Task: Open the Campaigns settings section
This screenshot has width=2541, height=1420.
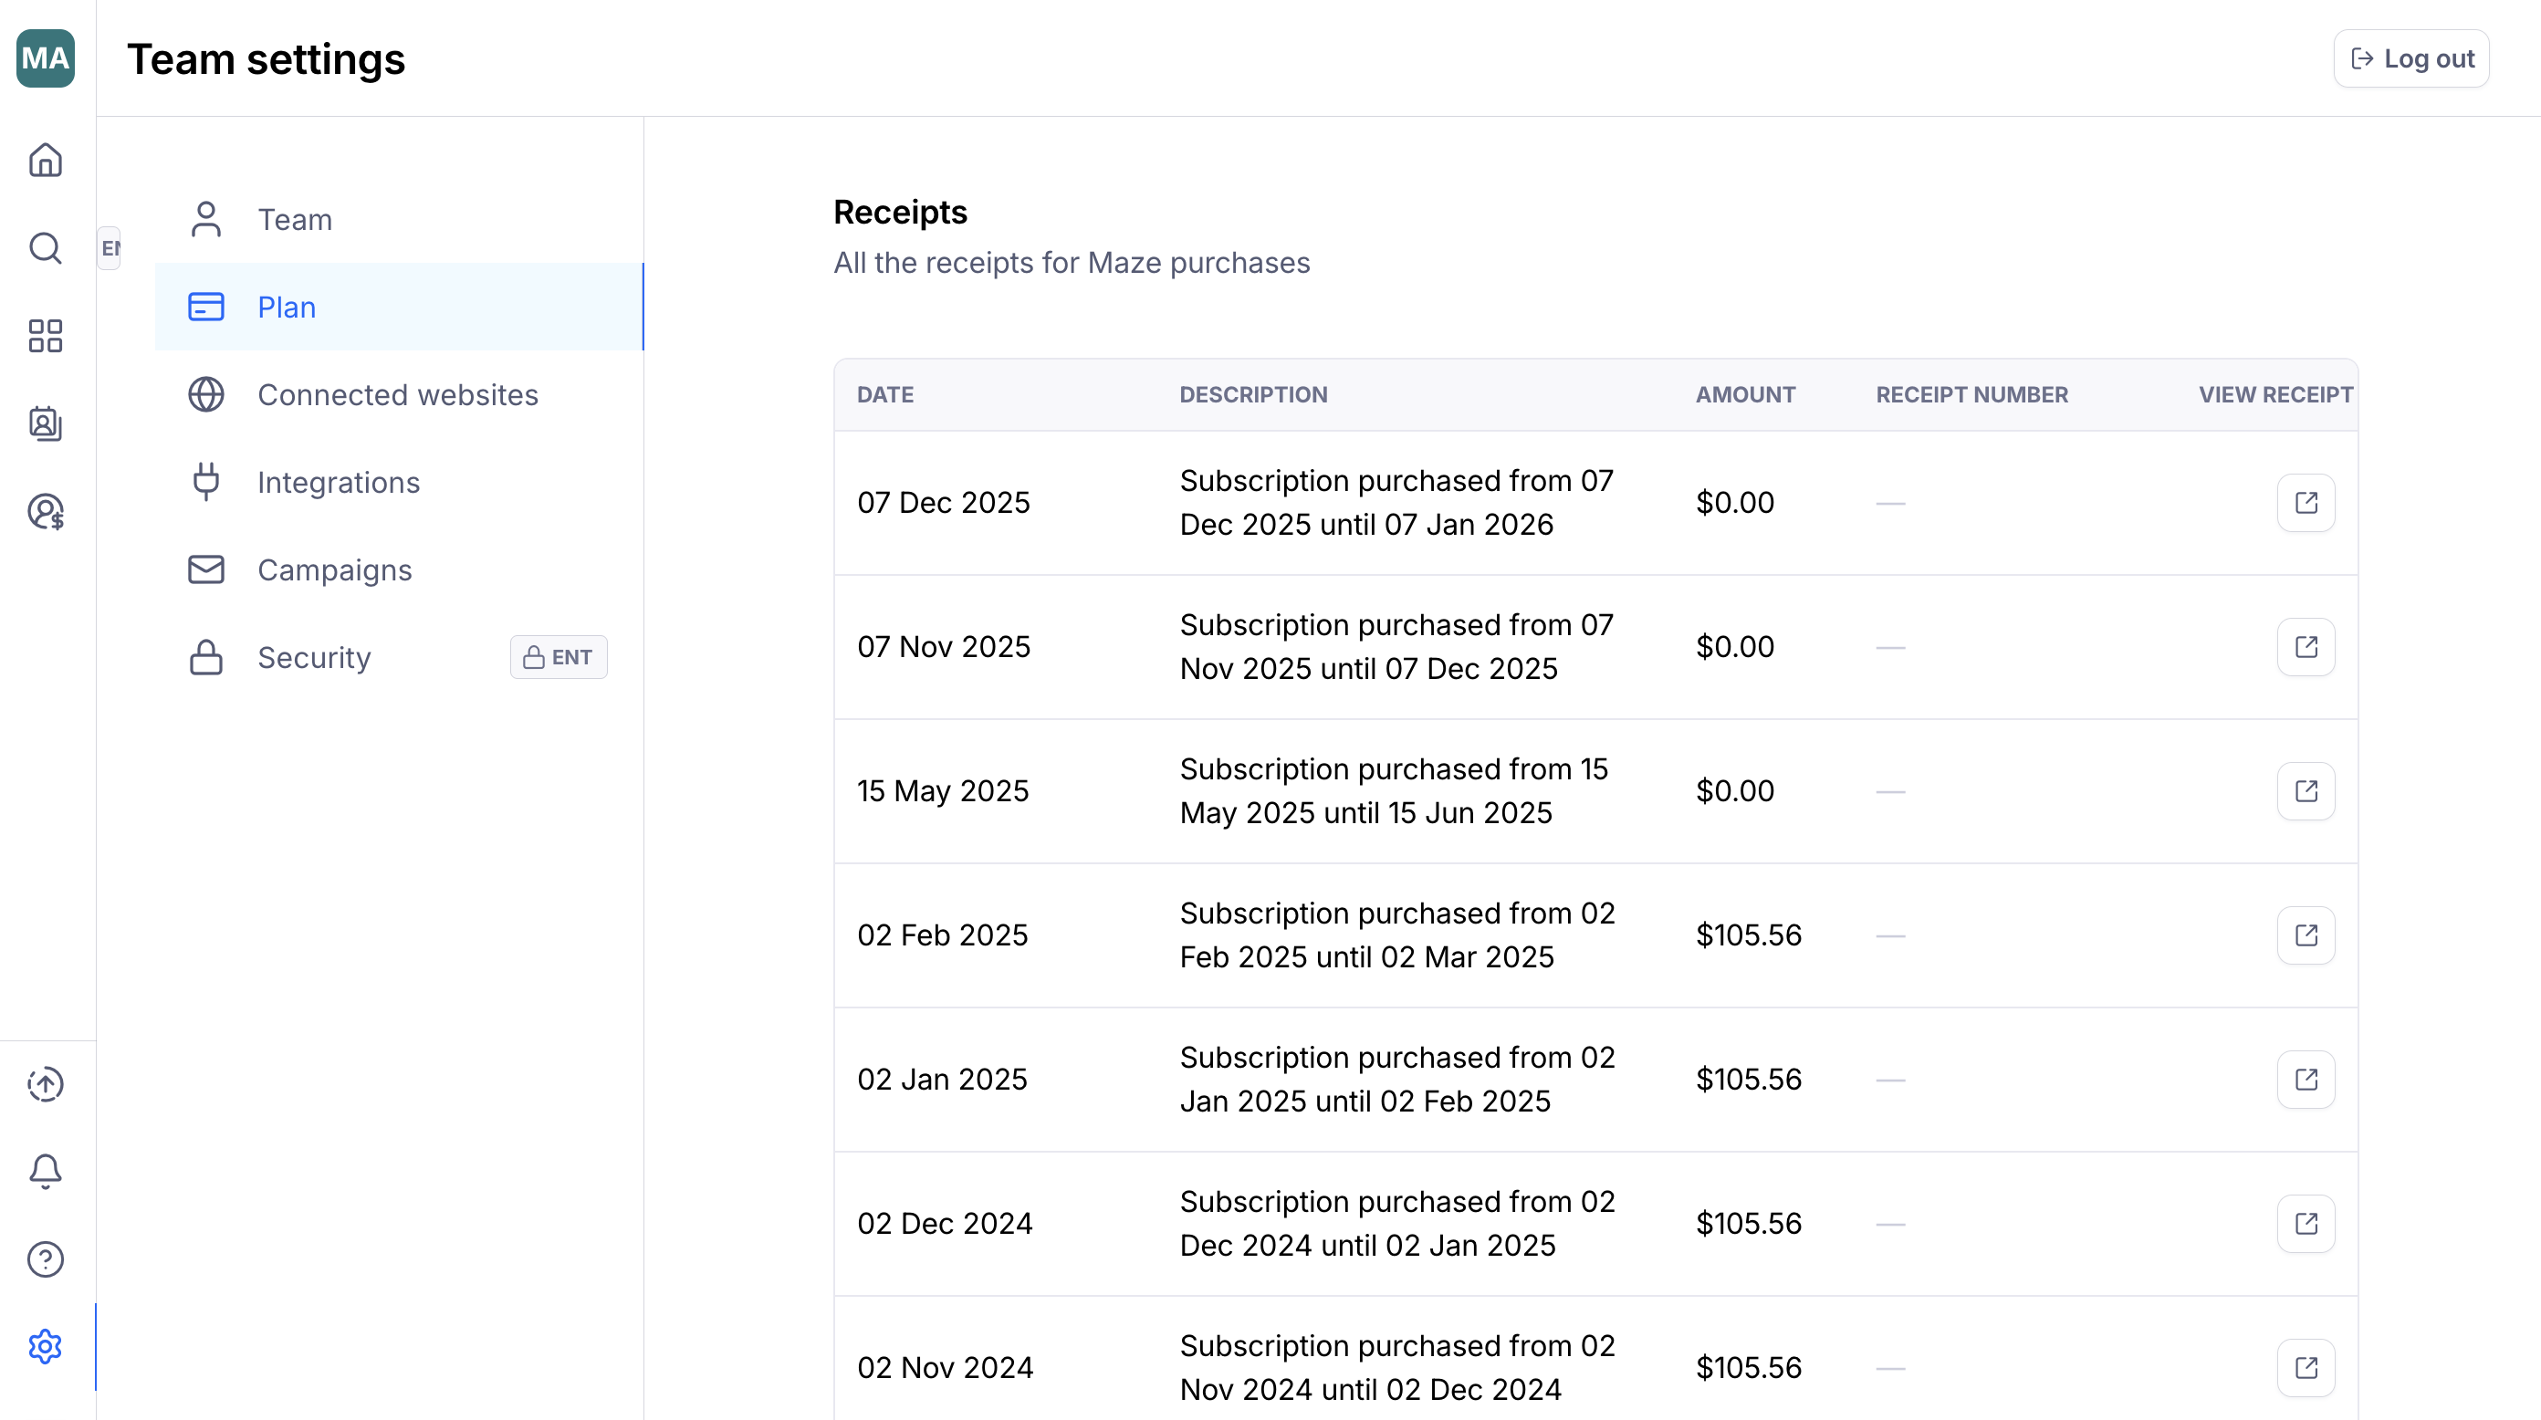Action: click(334, 570)
